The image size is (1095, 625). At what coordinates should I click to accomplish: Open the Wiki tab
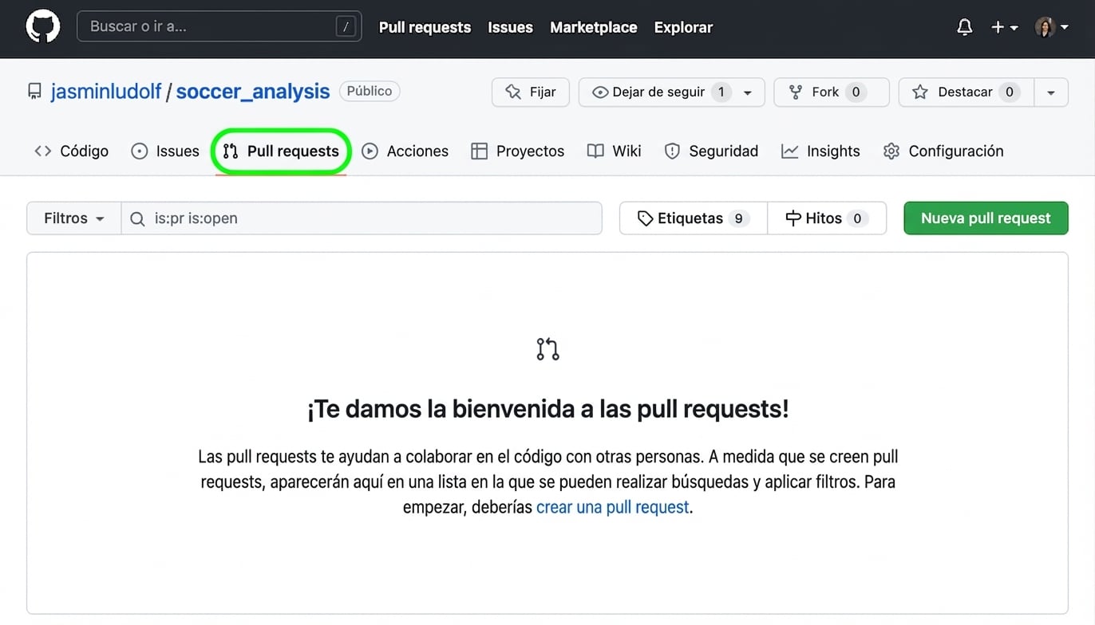click(x=615, y=151)
